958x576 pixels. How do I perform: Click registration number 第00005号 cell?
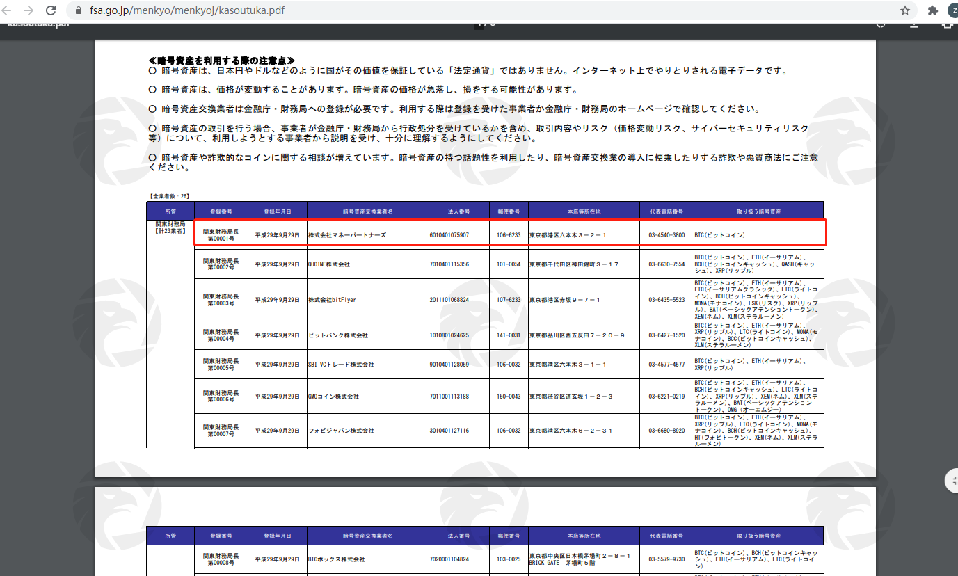pos(221,365)
